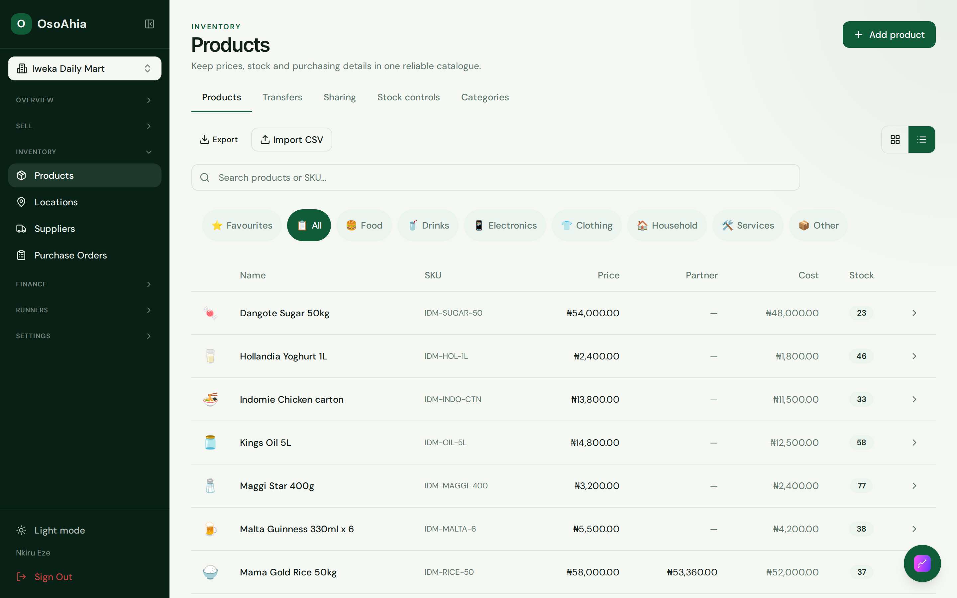Filter by Services category
957x598 pixels.
coord(747,226)
